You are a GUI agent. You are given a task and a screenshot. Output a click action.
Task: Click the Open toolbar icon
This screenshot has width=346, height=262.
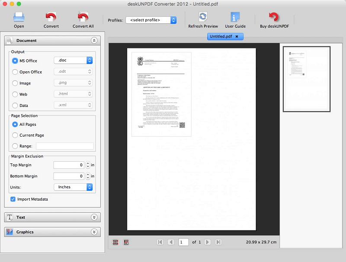tap(19, 17)
